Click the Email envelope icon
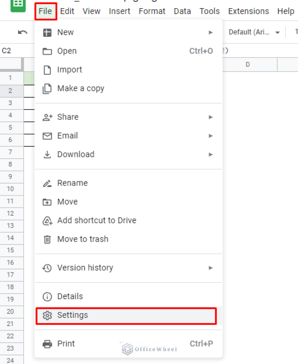 click(x=47, y=136)
